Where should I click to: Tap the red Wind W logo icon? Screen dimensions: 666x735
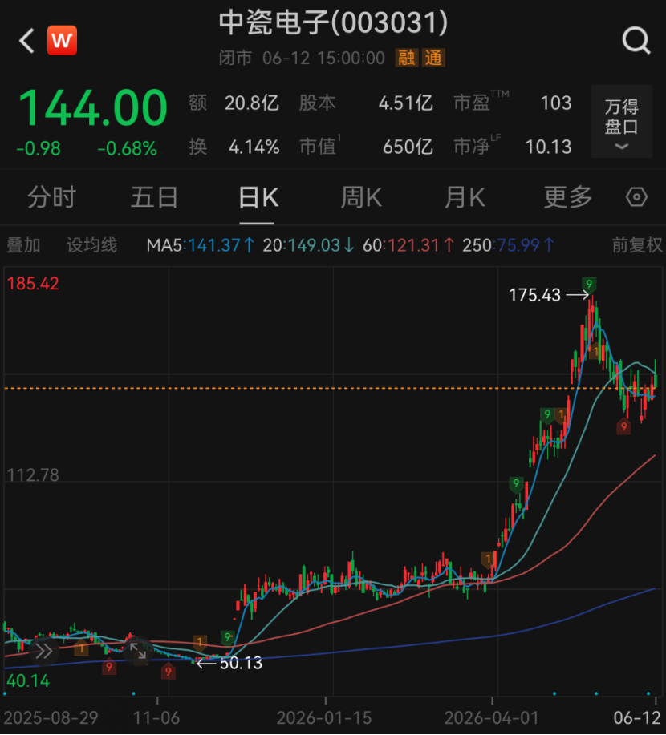click(62, 40)
